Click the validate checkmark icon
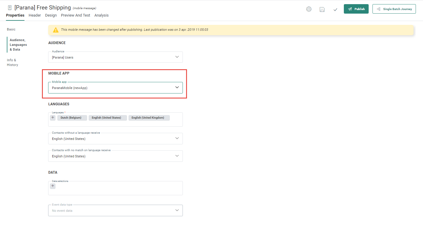The width and height of the screenshot is (423, 226). 335,9
